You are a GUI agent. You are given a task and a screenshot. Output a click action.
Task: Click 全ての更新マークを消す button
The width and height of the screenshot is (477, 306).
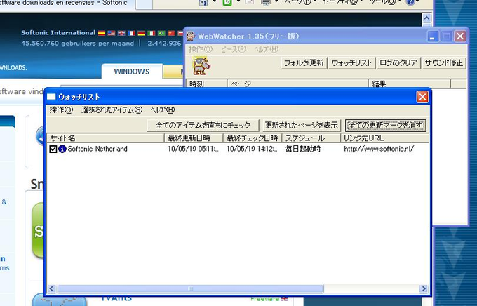[385, 125]
